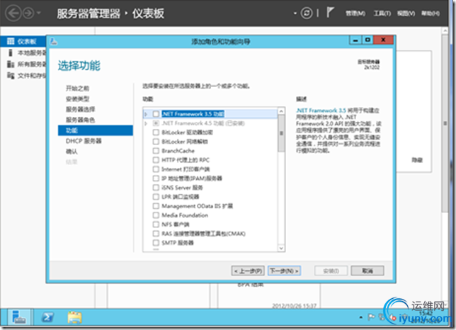Open the 视图(V) menu
The width and height of the screenshot is (456, 330).
point(406,13)
